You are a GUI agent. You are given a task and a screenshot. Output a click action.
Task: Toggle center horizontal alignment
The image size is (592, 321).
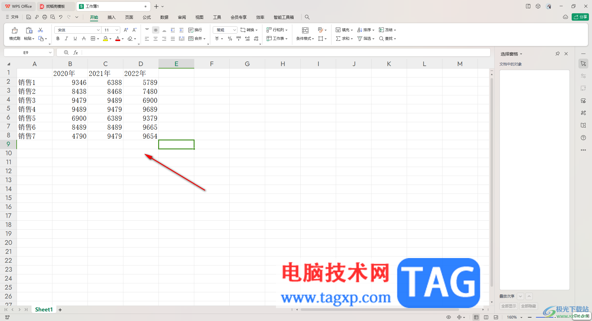click(x=156, y=39)
